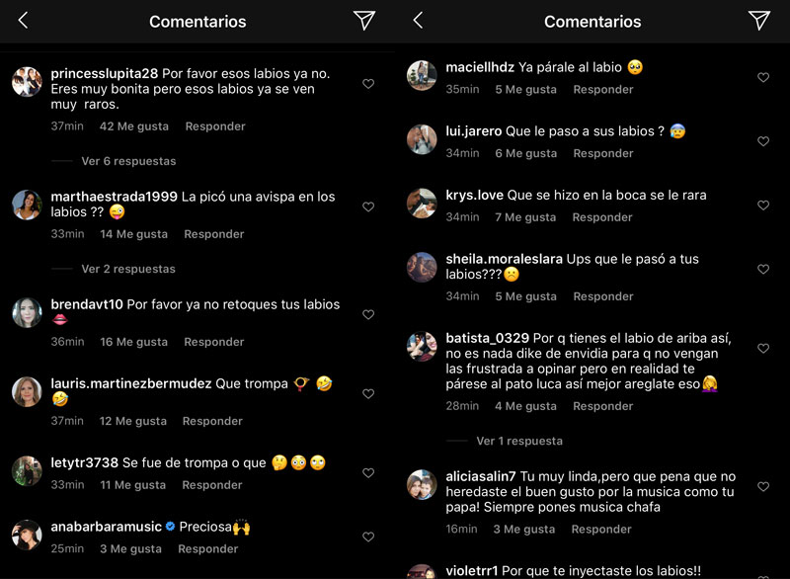Open sheila.moraleslara's avatar thumbnail

pyautogui.click(x=422, y=267)
